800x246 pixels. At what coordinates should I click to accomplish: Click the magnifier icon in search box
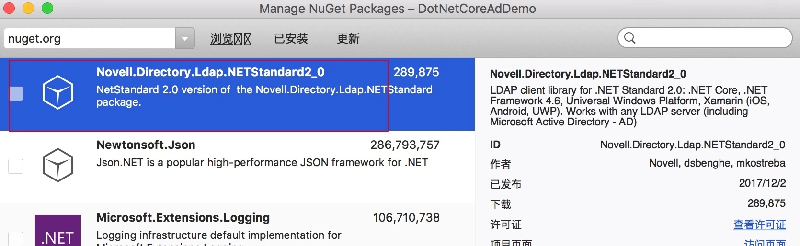(x=630, y=38)
